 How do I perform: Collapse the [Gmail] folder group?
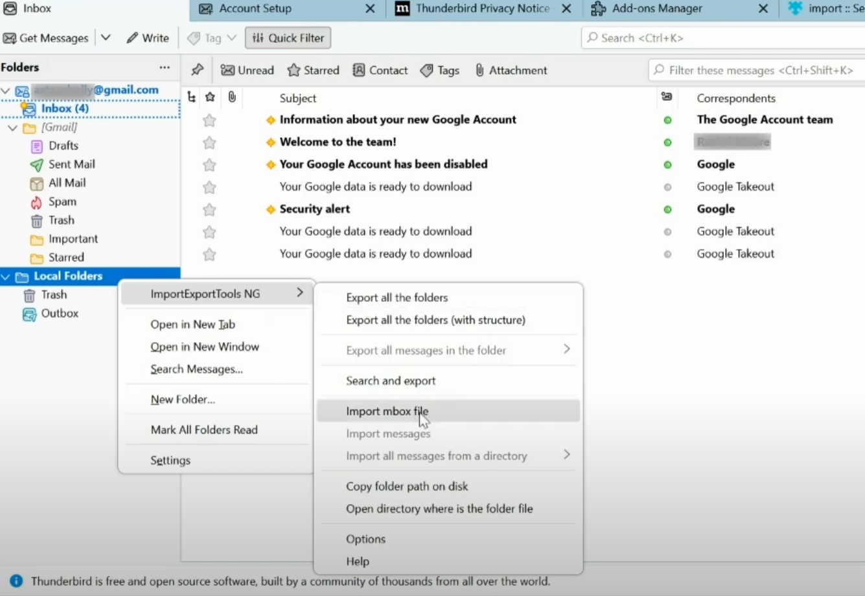click(x=13, y=128)
